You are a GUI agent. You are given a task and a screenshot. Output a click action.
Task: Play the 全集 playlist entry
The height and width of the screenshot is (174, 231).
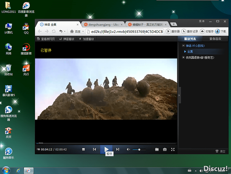190,52
